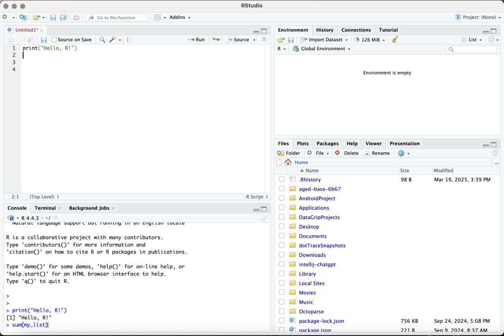Click the Print current file icon
This screenshot has height=336, width=504.
[x=76, y=18]
